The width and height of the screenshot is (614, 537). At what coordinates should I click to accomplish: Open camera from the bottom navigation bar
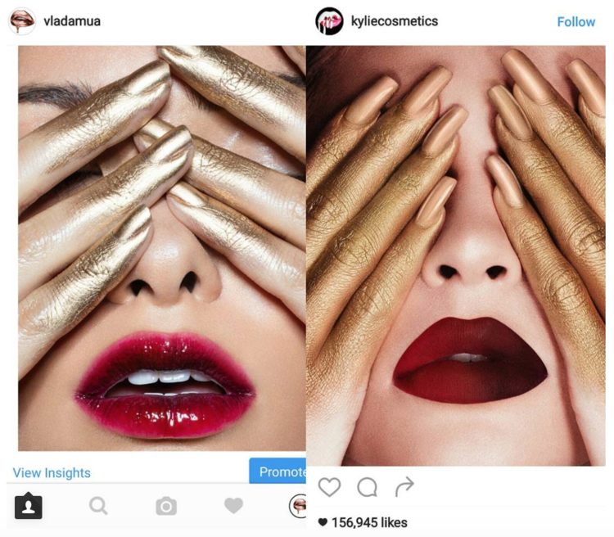point(166,506)
